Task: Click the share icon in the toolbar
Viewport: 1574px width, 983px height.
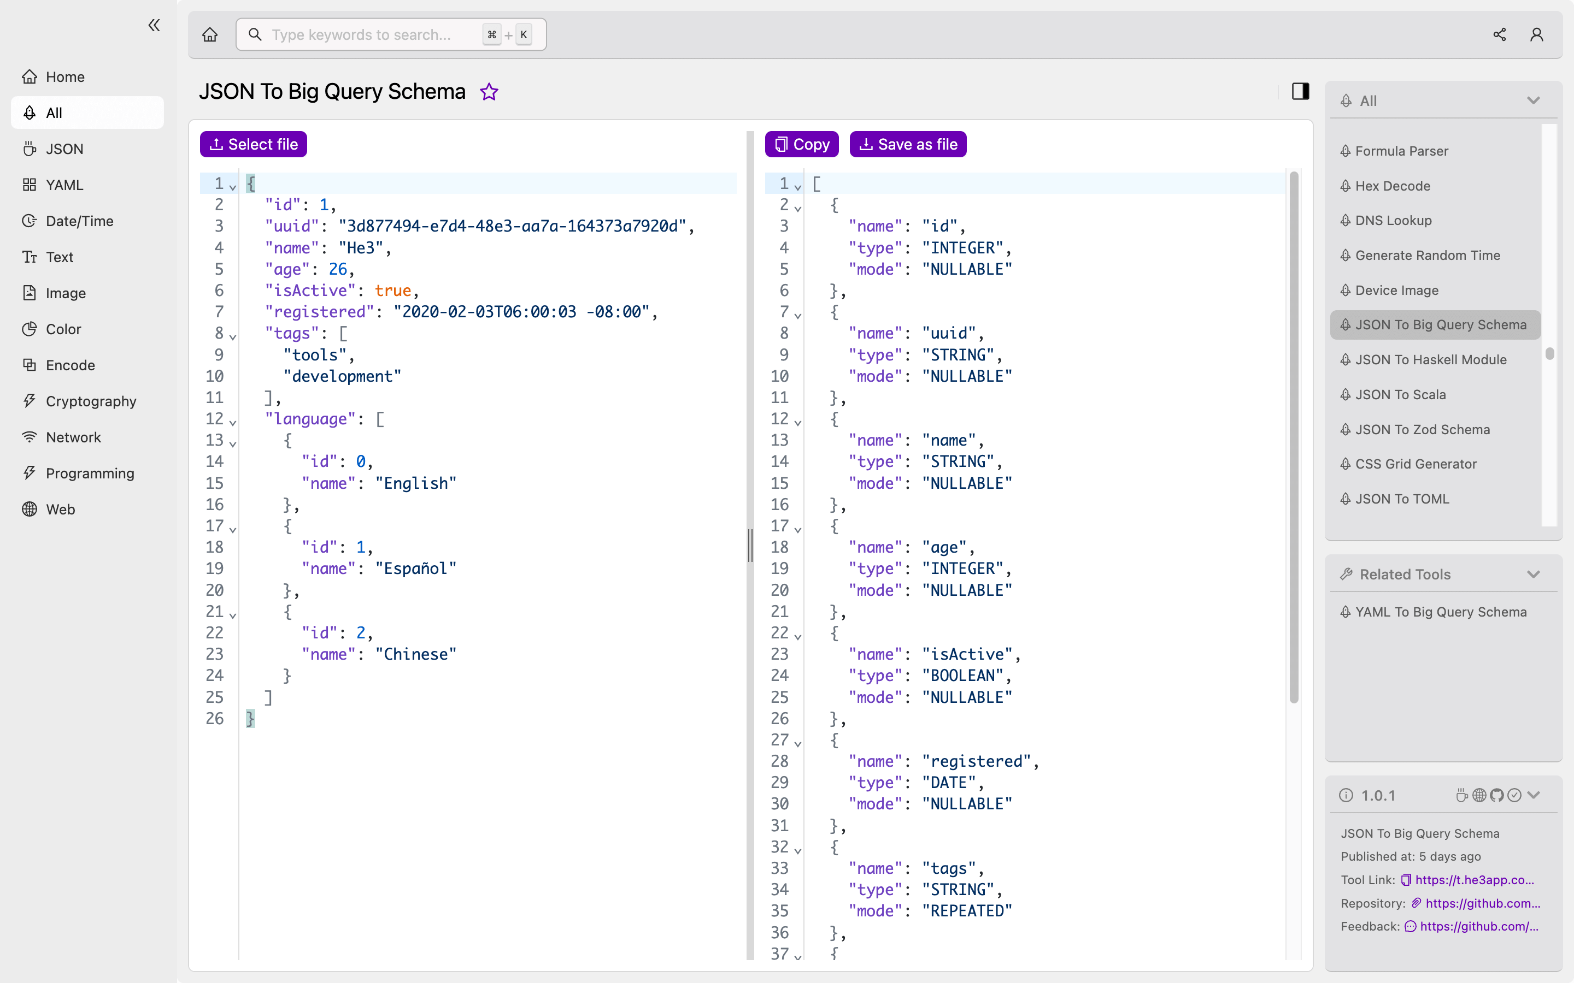Action: (x=1499, y=34)
